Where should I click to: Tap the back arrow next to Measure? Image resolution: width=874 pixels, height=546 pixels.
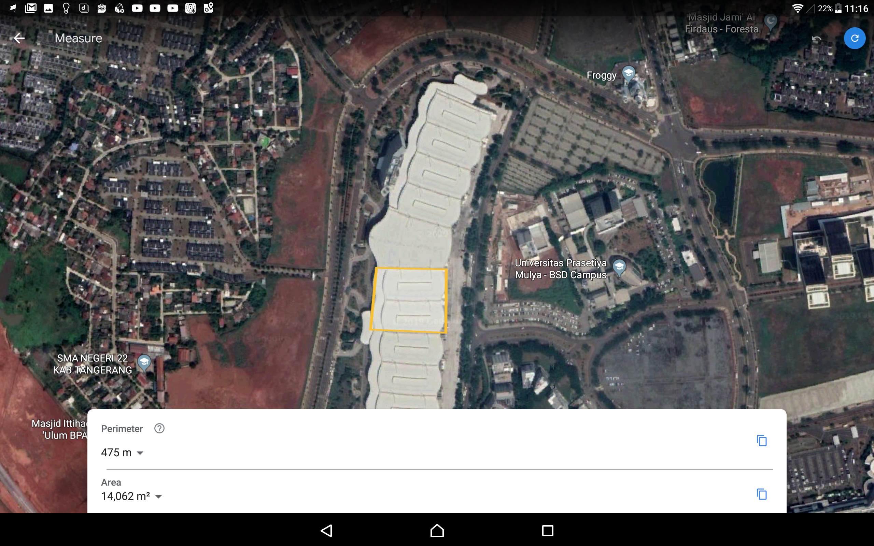(19, 38)
